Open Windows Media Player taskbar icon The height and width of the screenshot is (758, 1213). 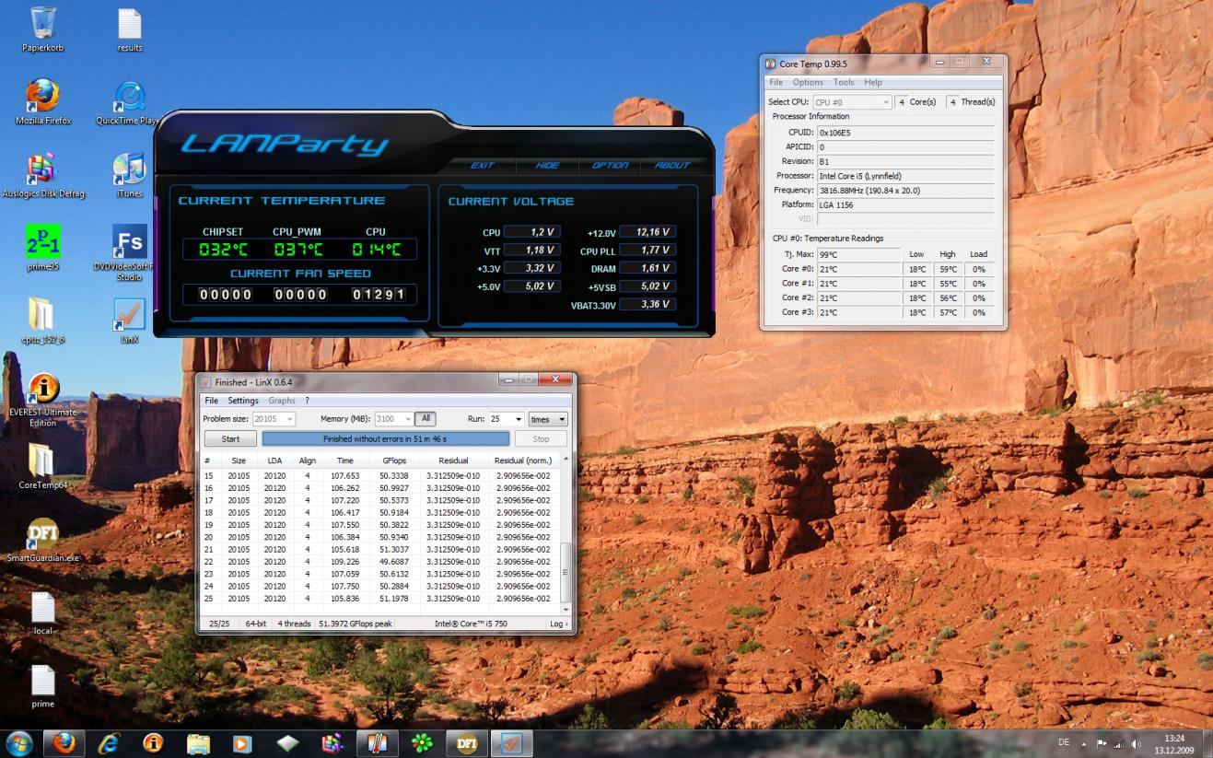click(242, 743)
